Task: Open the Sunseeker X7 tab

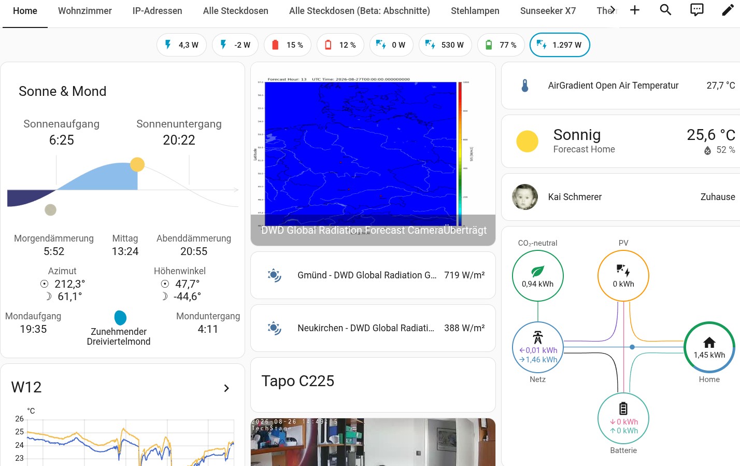Action: pos(548,11)
